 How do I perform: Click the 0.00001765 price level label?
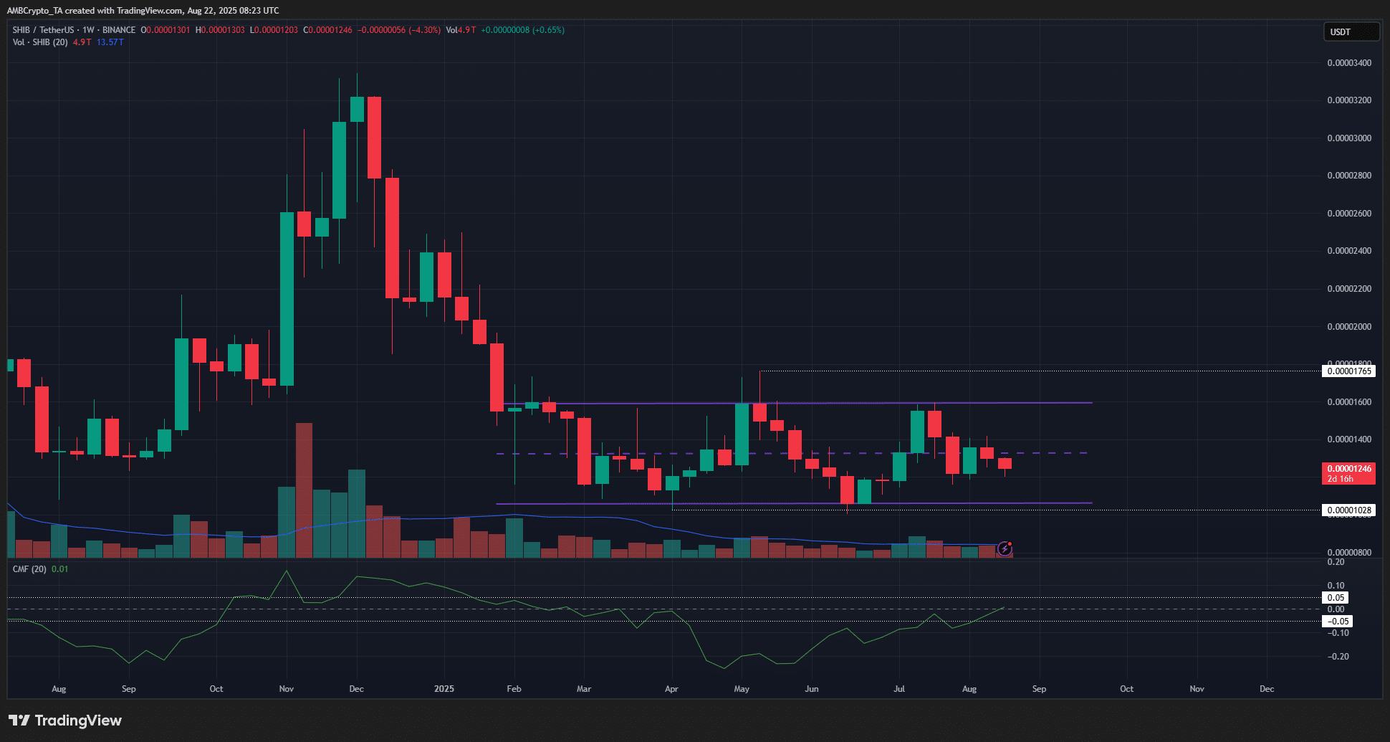(1348, 371)
